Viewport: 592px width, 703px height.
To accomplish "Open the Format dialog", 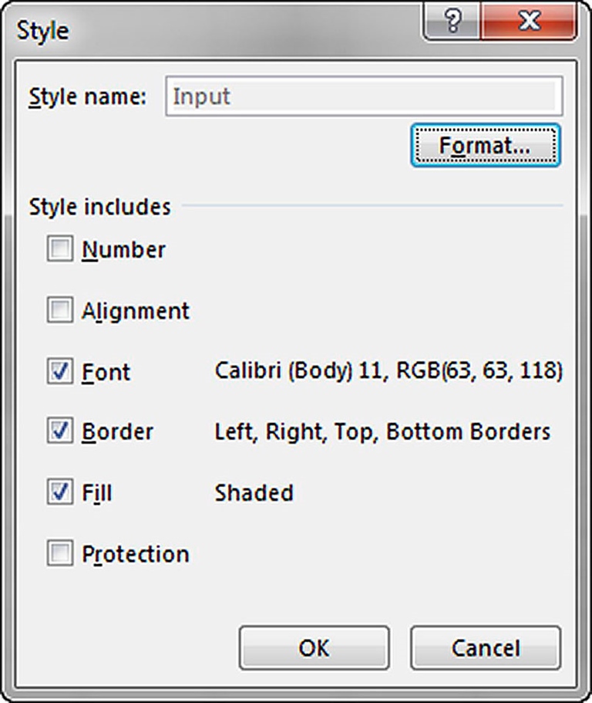I will 485,144.
